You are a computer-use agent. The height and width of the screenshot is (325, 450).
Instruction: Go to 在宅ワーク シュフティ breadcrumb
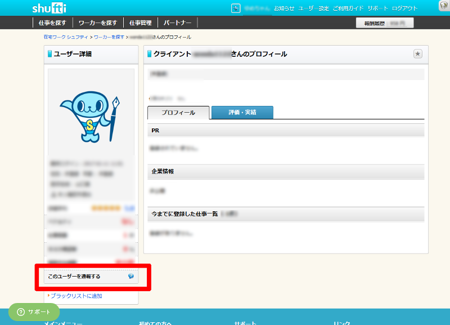[66, 37]
